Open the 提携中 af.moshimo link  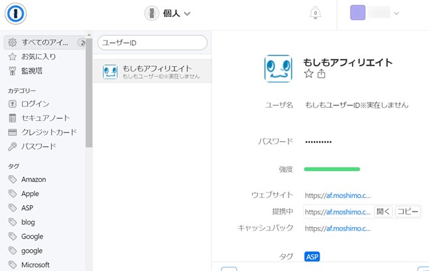(x=338, y=212)
